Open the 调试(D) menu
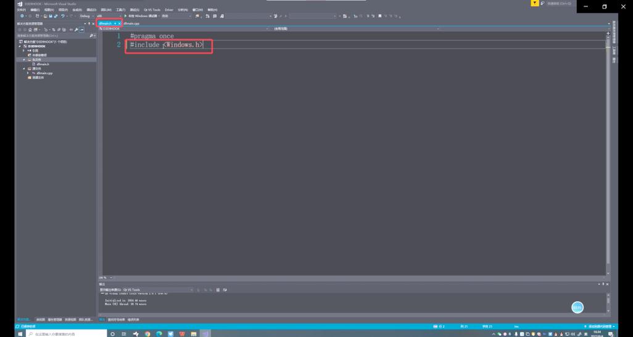The image size is (633, 337). 92,10
